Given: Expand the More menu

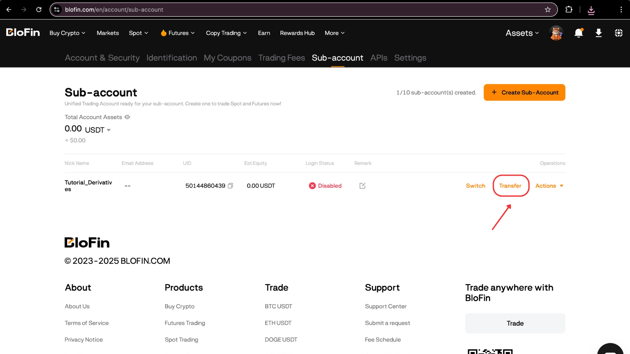Looking at the screenshot, I should (x=334, y=33).
